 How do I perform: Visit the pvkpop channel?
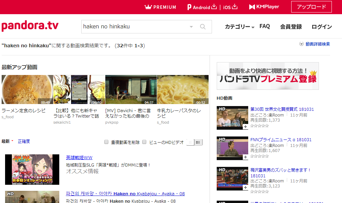coord(112,122)
